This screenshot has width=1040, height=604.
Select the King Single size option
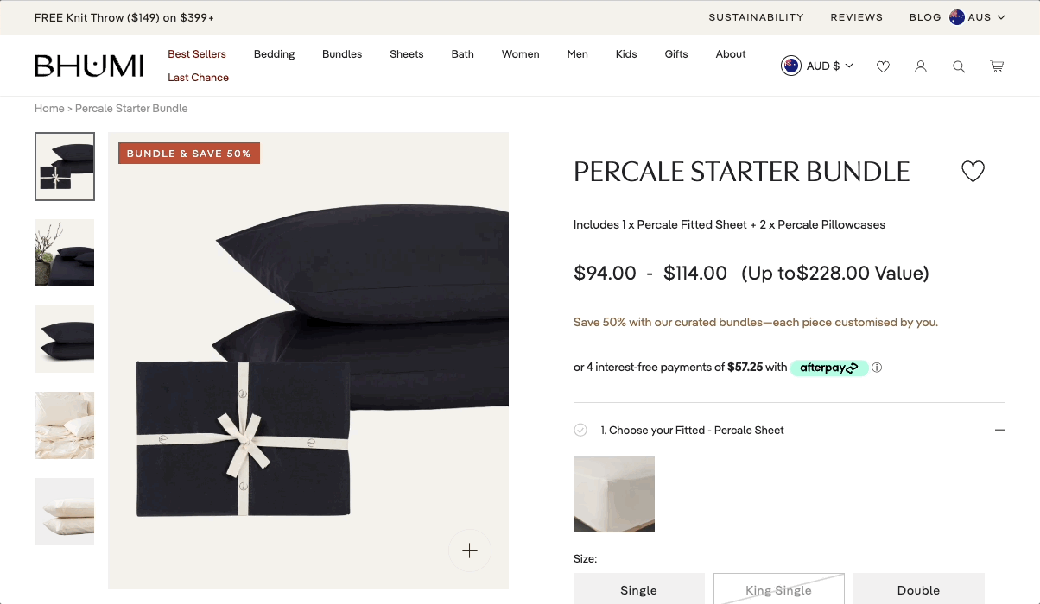[x=778, y=590]
